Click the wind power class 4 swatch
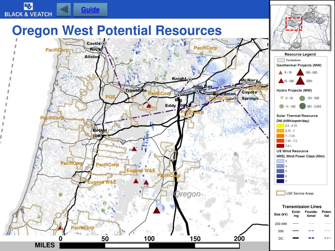The height and width of the screenshot is (251, 335). 280,166
